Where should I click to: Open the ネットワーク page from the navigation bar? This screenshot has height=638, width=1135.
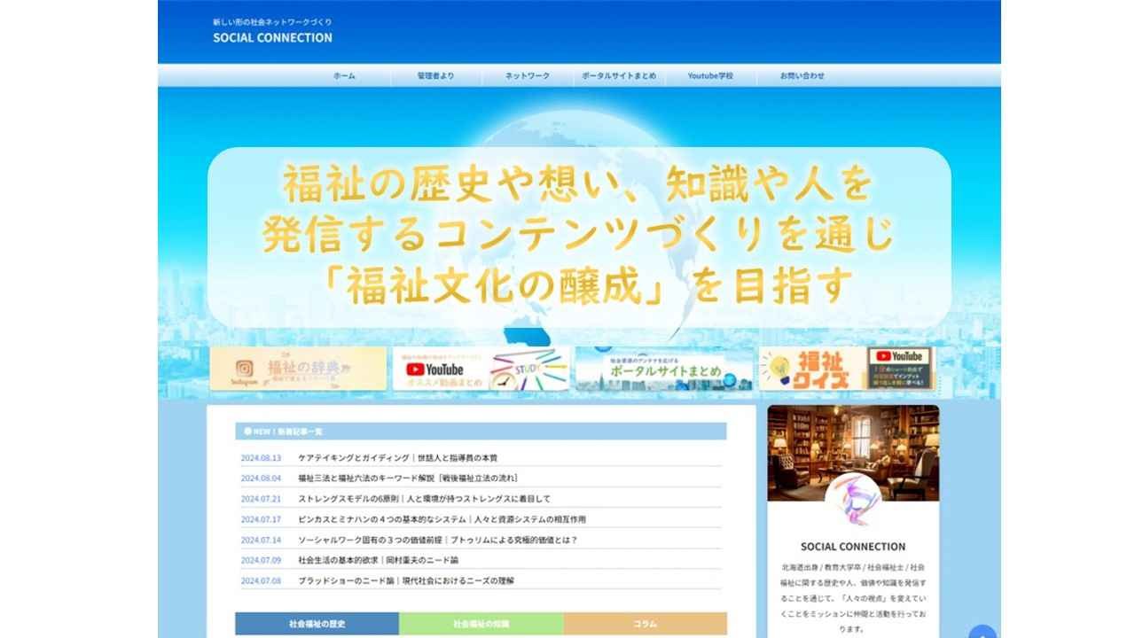pyautogui.click(x=527, y=75)
